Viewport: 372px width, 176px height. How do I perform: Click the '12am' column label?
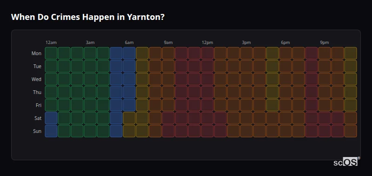pyautogui.click(x=51, y=43)
